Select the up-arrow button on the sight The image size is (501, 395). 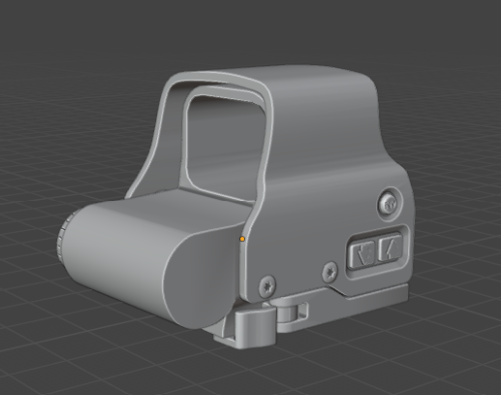pyautogui.click(x=391, y=247)
